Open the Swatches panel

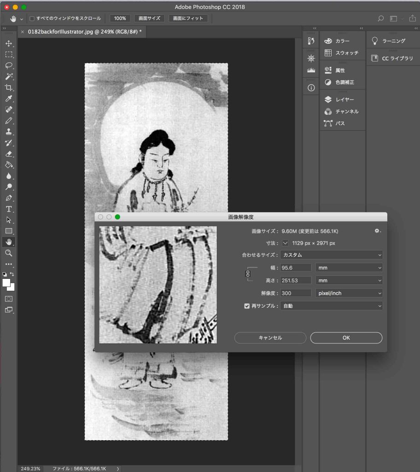[342, 53]
